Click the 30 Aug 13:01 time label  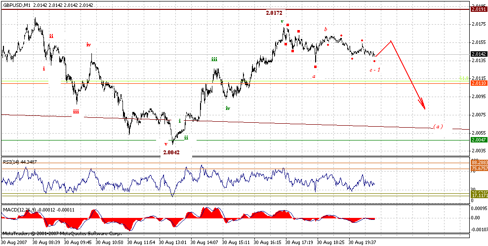pyautogui.click(x=172, y=242)
